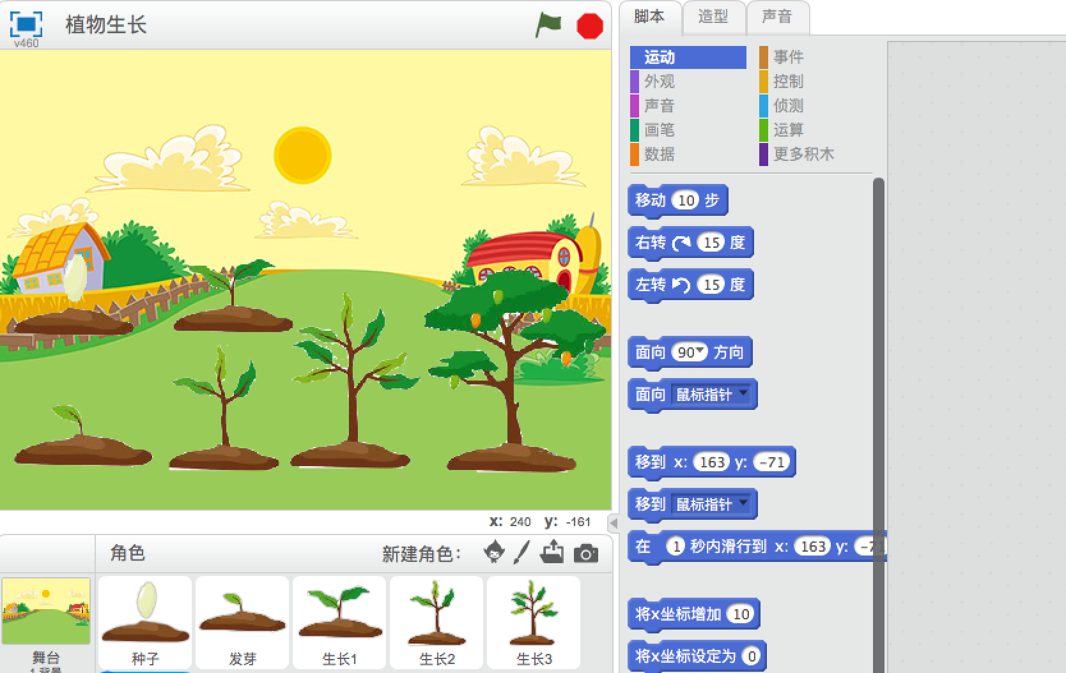Open 鼠标指针 dropdown in 面向 block
Viewport: 1066px width, 673px height.
point(711,395)
